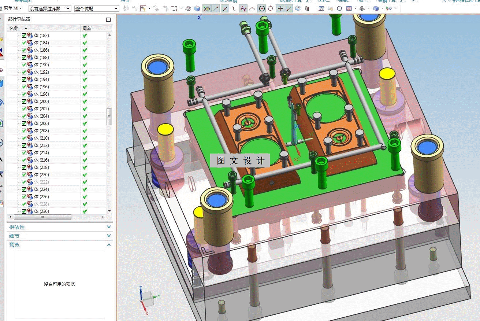Viewport: 480px width, 321px height.
Task: Click the blue solid cube icon beside the snap icons
Action: pos(197,8)
